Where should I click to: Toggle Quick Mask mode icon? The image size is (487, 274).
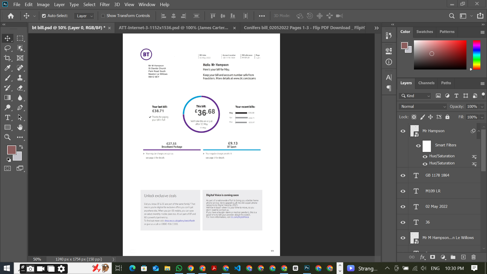tap(8, 168)
